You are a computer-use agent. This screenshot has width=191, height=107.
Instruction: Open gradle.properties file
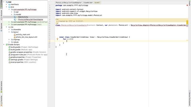point(26,57)
